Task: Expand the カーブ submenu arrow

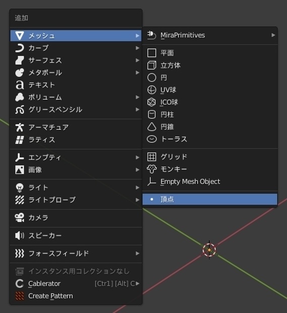Action: point(137,48)
